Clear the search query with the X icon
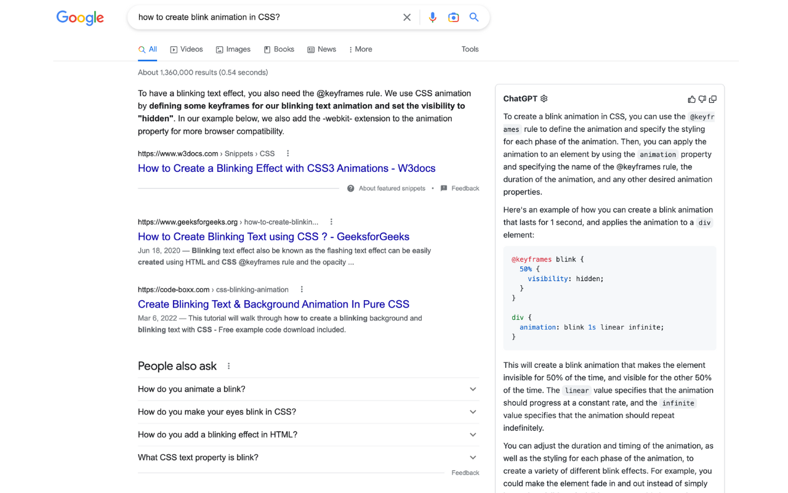 (x=407, y=17)
